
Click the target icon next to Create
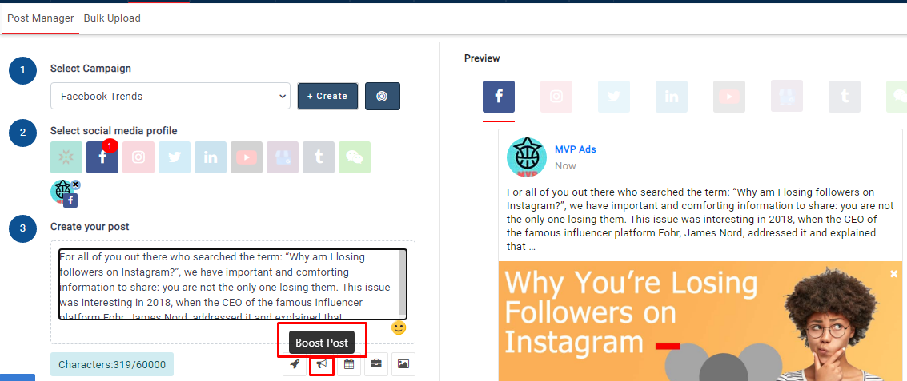pos(382,96)
